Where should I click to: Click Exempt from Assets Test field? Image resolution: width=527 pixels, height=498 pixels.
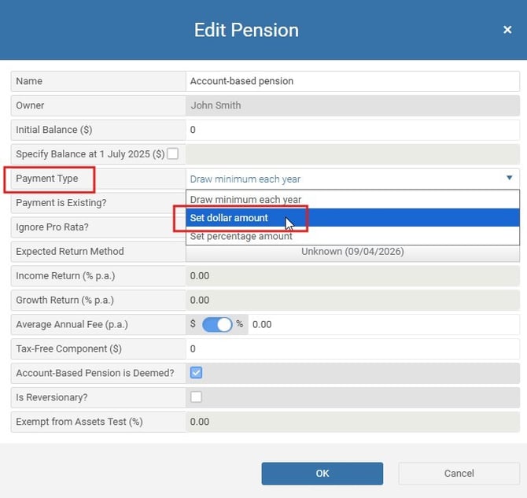(x=352, y=422)
